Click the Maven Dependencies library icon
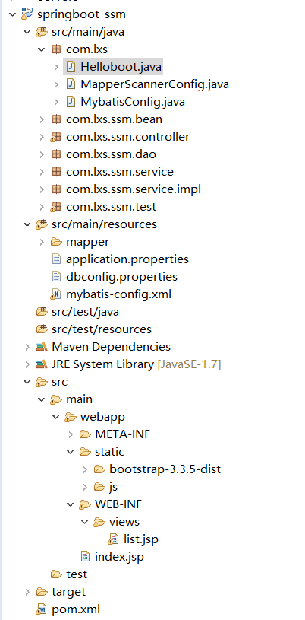Image resolution: width=305 pixels, height=620 pixels. point(42,347)
